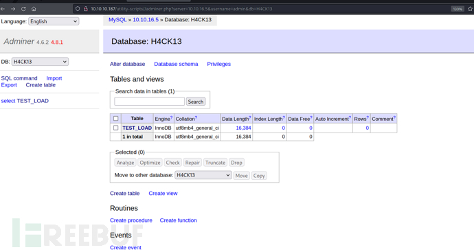The width and height of the screenshot is (474, 252).
Task: Click the Data Length help question mark
Action: 249,117
